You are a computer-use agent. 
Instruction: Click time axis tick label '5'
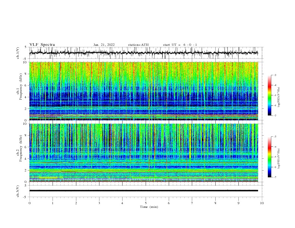coord(146,203)
